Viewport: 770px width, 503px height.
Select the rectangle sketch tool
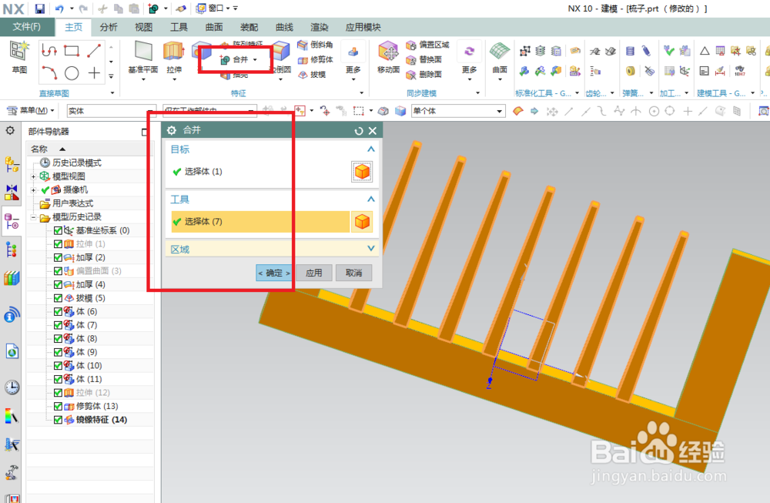pos(72,51)
